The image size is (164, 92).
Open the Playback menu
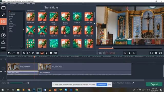tap(13, 4)
